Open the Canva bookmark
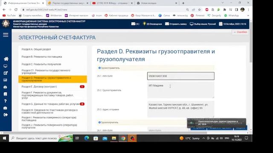The image size is (273, 153). [164, 16]
